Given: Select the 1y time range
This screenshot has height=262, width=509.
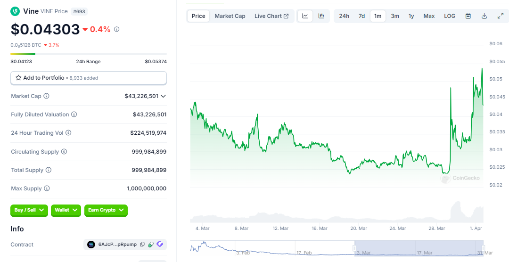Looking at the screenshot, I should [x=411, y=16].
